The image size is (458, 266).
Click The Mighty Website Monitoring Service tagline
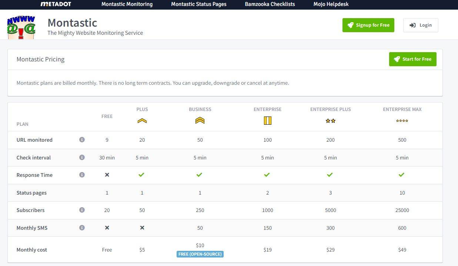pyautogui.click(x=95, y=33)
